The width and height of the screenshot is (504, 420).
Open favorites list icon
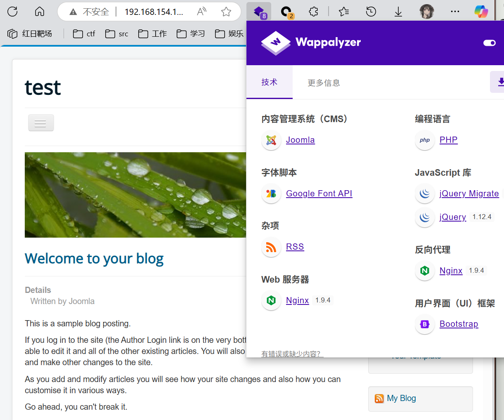[x=344, y=12]
